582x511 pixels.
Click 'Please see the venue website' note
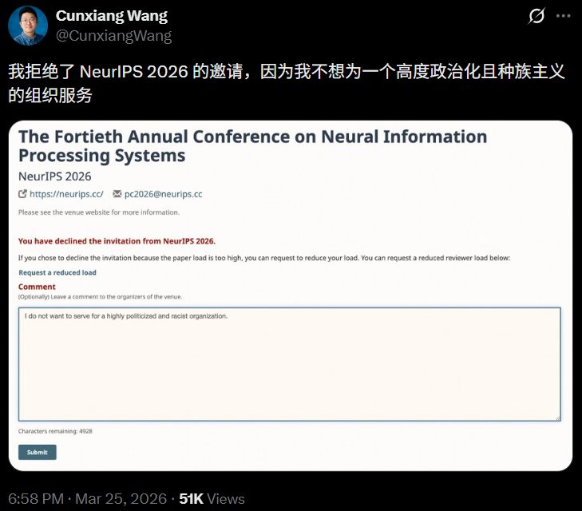[x=99, y=212]
